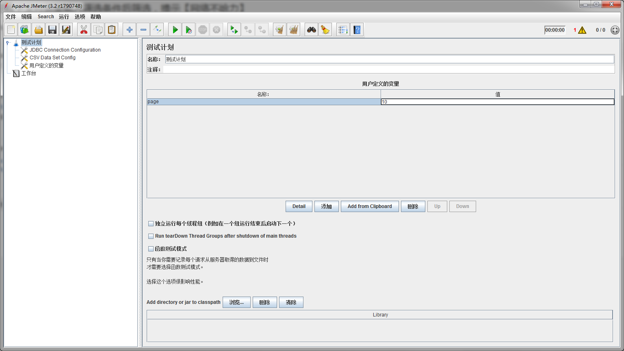624x351 pixels.
Task: Cut selection using the scissors icon
Action: click(x=84, y=30)
